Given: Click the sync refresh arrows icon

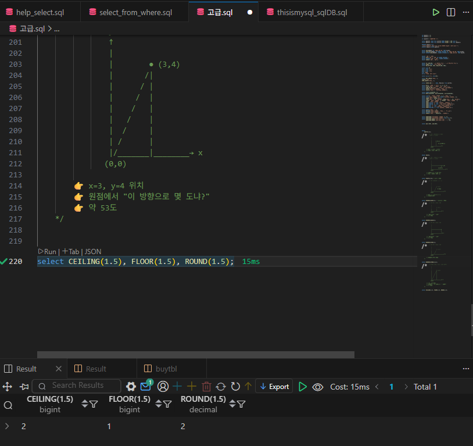Looking at the screenshot, I should click(221, 387).
